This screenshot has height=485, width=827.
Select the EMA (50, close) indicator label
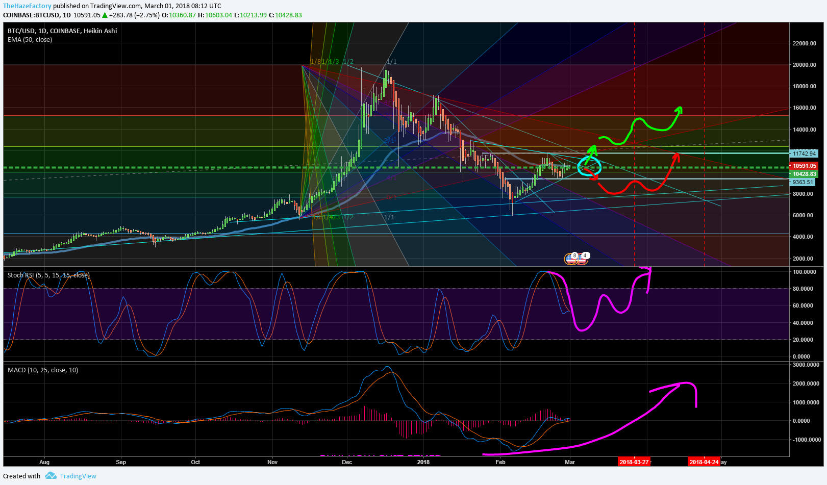(30, 39)
